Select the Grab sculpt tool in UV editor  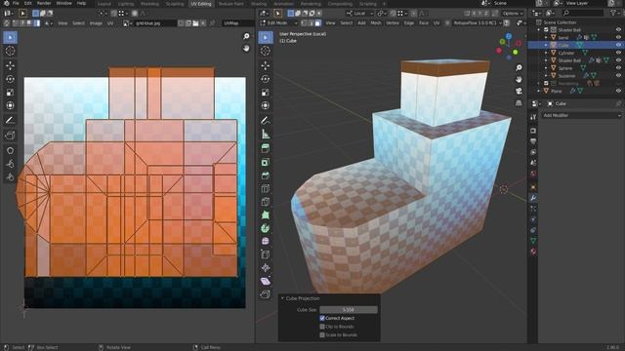11,150
